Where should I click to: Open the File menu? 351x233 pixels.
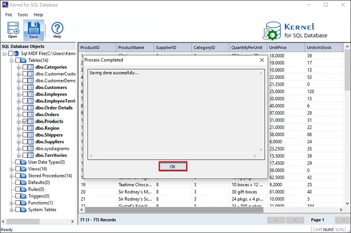pyautogui.click(x=9, y=15)
